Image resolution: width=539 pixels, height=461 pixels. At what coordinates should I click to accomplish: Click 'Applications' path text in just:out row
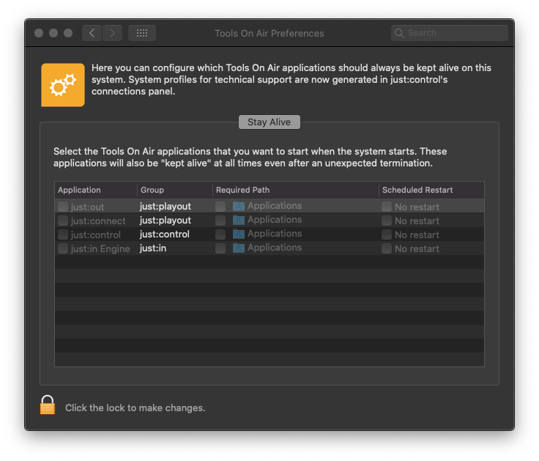[x=275, y=206]
